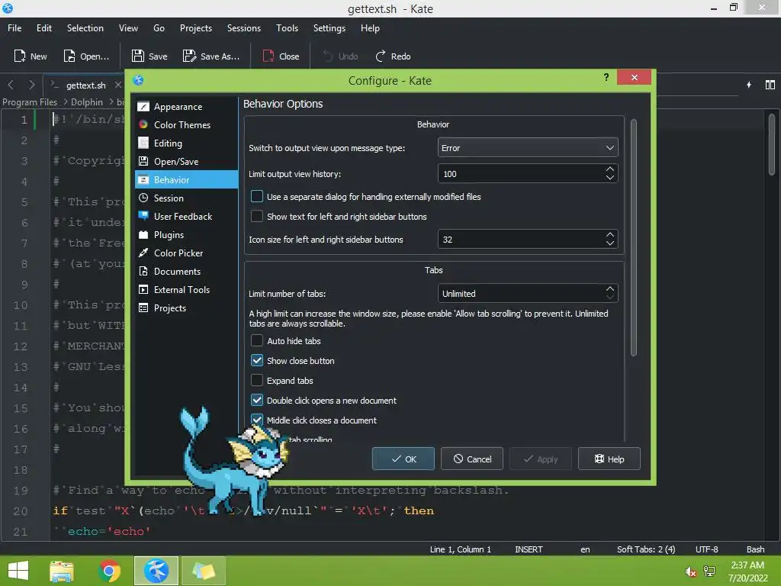The height and width of the screenshot is (586, 781).
Task: Click the editor's vertical scrollbar
Action: click(771, 144)
